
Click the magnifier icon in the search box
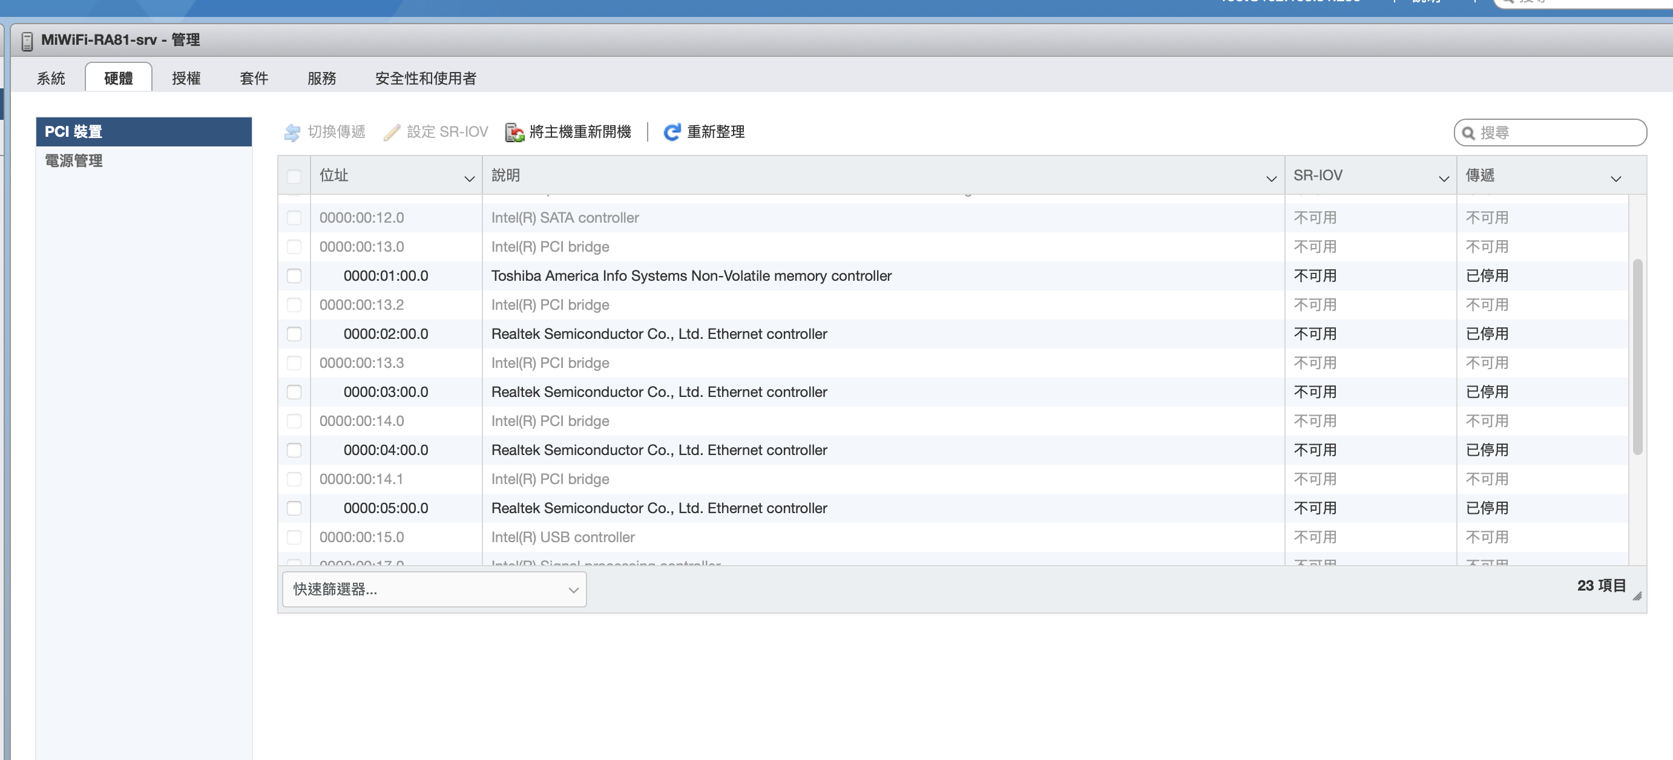(1468, 133)
